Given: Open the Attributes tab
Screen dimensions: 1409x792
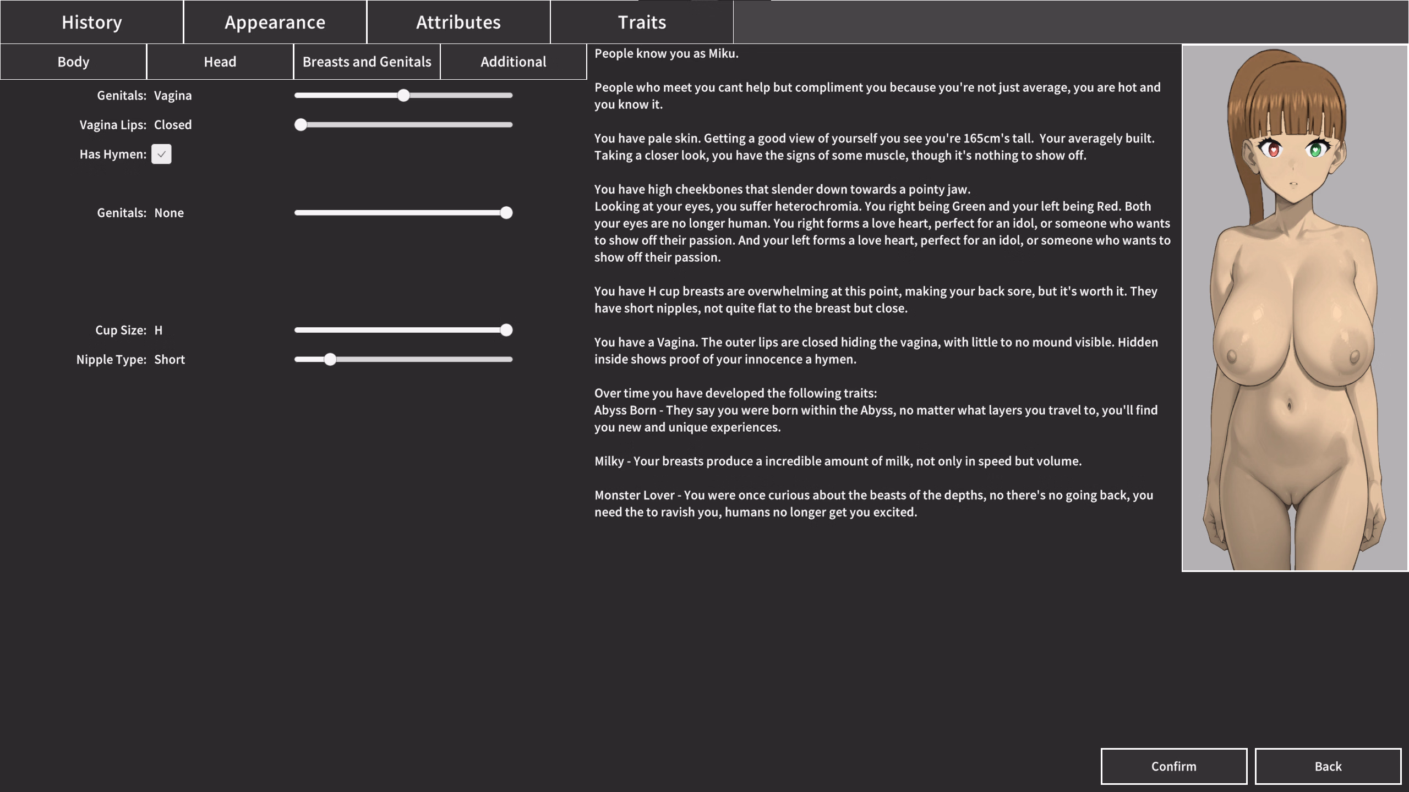Looking at the screenshot, I should 458,22.
